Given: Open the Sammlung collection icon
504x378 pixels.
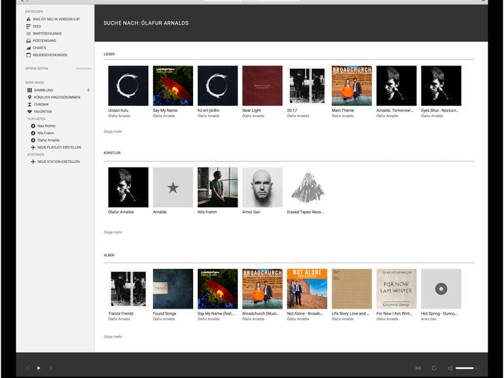Looking at the screenshot, I should pyautogui.click(x=29, y=90).
